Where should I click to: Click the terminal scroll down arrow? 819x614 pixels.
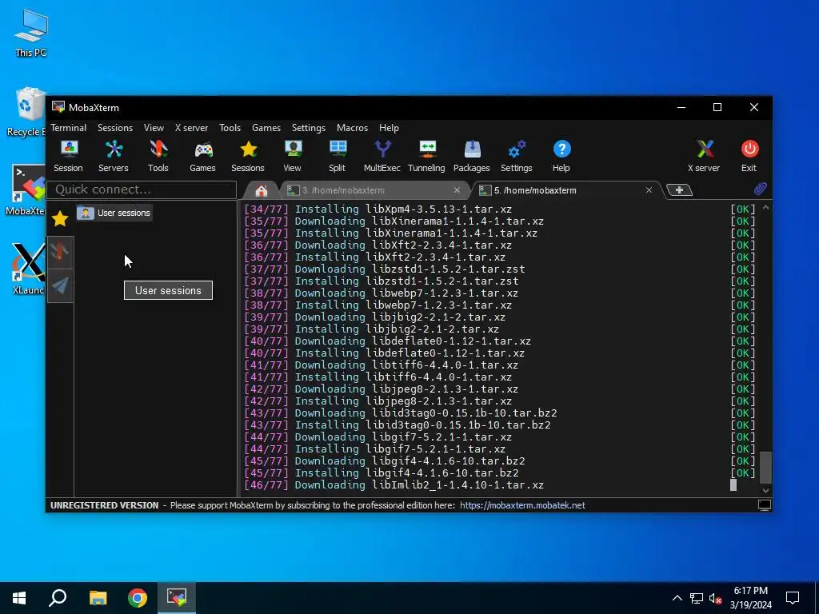point(765,490)
